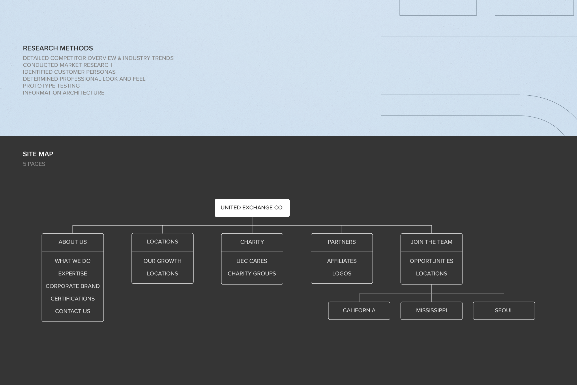Click the MISSISSIPPI location node

432,310
